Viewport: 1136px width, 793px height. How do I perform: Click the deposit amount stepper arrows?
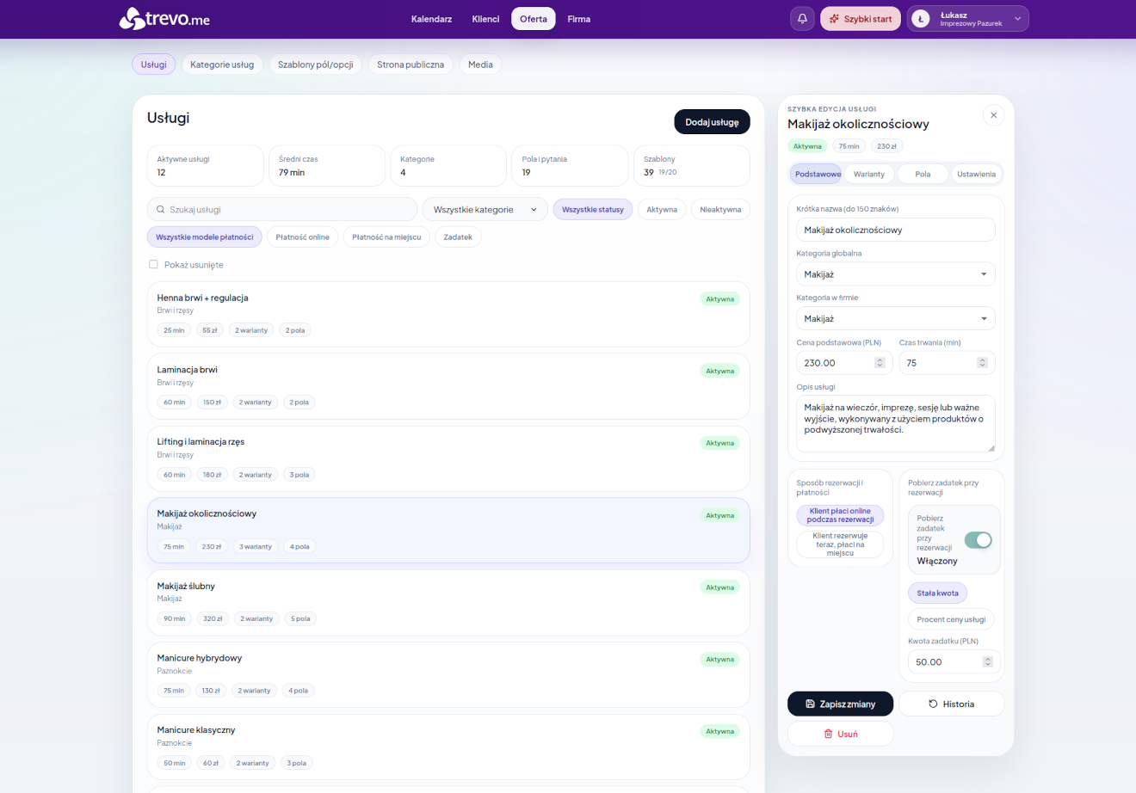[x=987, y=662]
